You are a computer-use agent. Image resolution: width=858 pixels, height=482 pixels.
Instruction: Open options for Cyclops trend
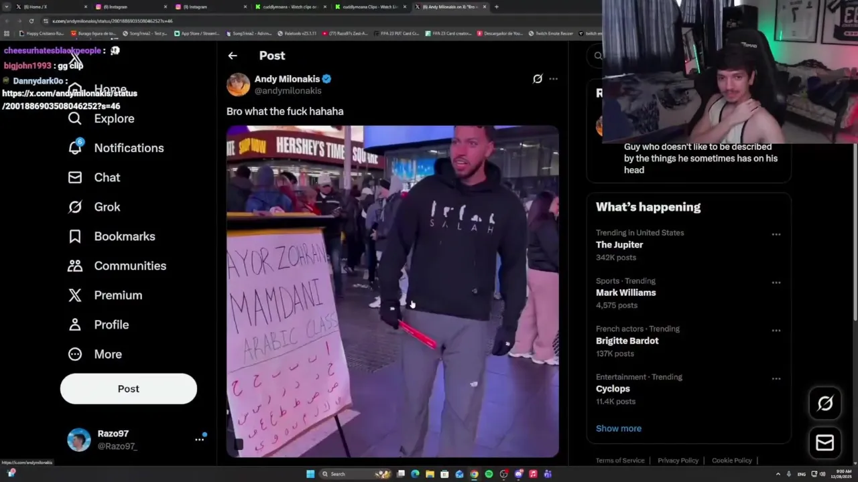776,379
